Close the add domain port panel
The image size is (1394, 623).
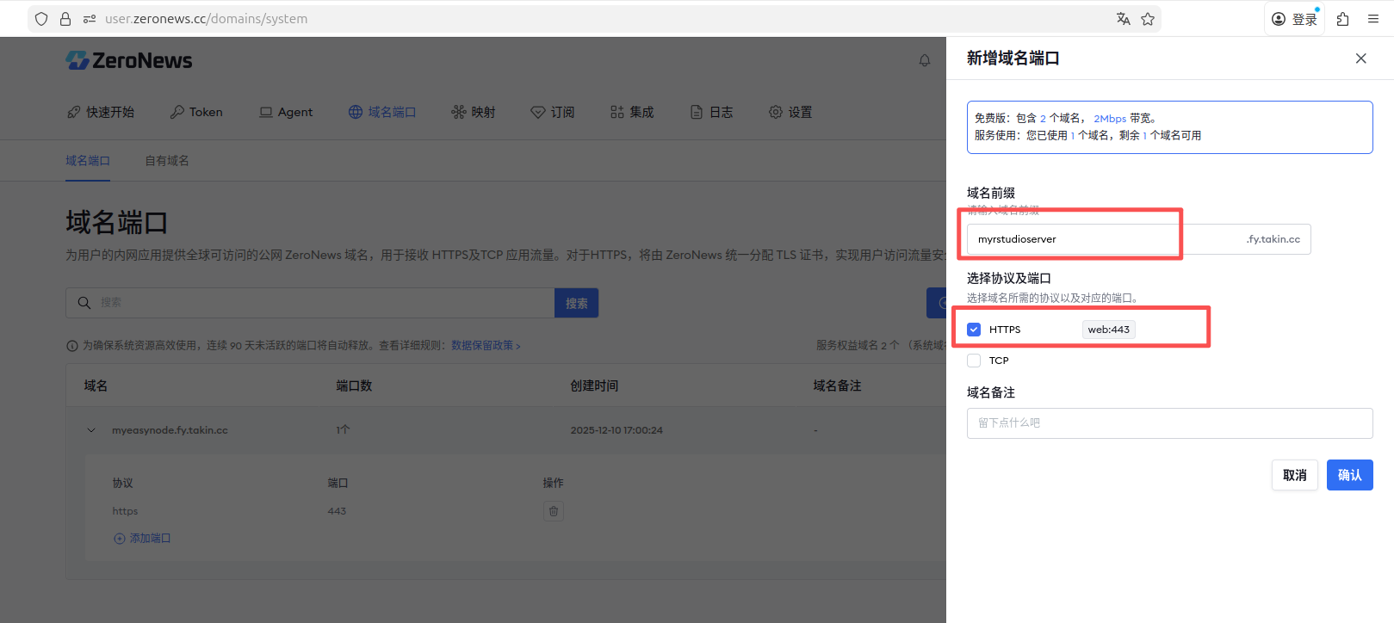click(1360, 59)
